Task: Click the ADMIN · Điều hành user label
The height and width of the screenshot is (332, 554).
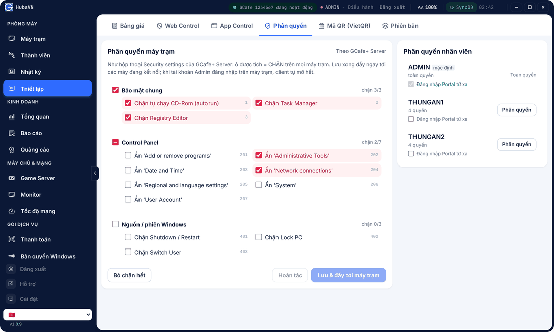Action: click(347, 7)
